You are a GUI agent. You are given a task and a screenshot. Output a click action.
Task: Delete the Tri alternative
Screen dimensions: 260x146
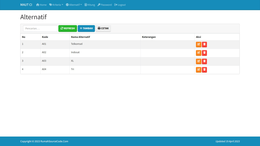tap(204, 70)
